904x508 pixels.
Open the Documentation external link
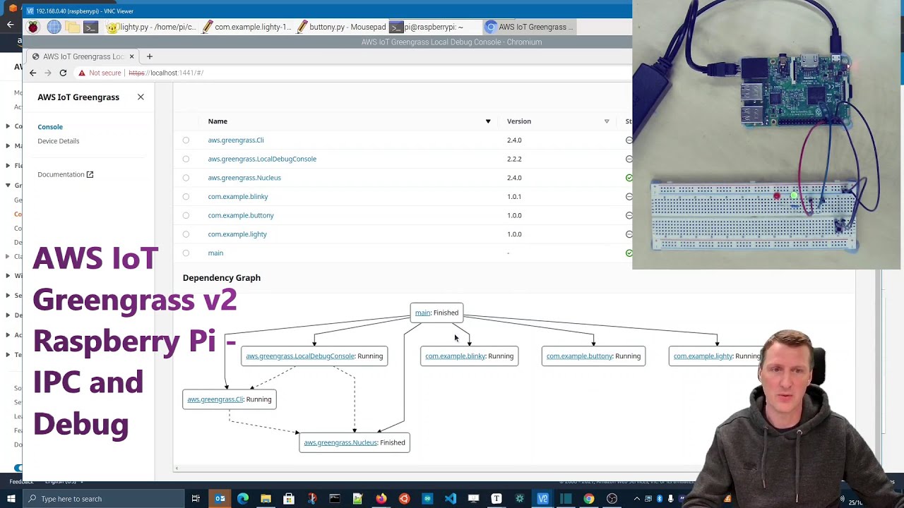pyautogui.click(x=66, y=174)
